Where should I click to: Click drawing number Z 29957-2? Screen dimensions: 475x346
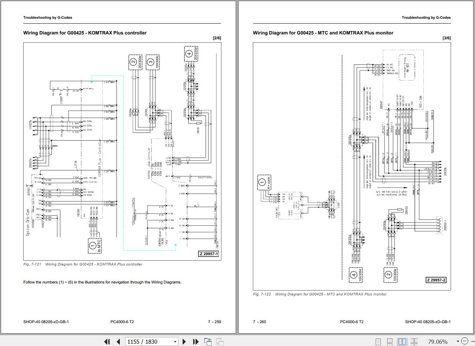point(436,280)
